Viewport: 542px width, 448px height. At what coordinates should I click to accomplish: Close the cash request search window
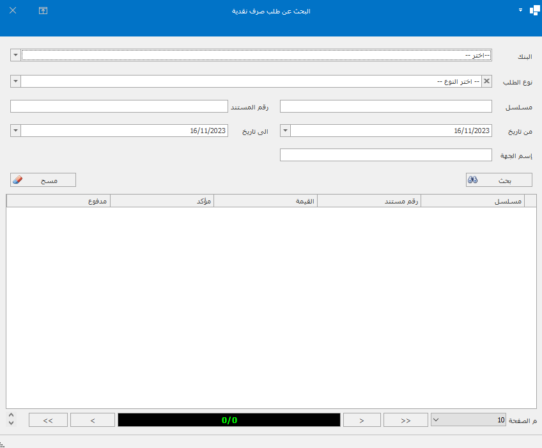pyautogui.click(x=13, y=11)
